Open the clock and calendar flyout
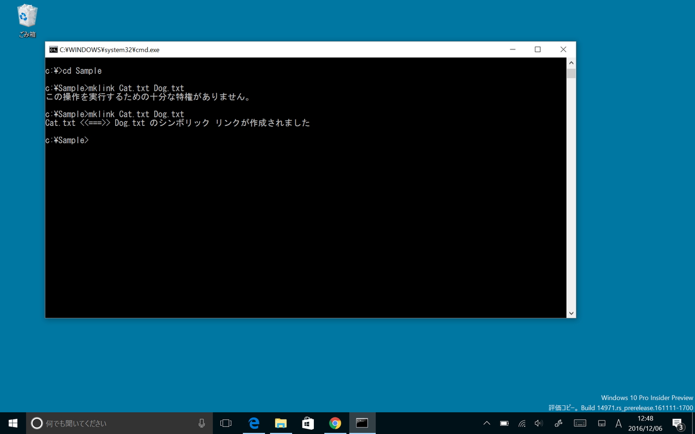The width and height of the screenshot is (695, 434). point(645,423)
